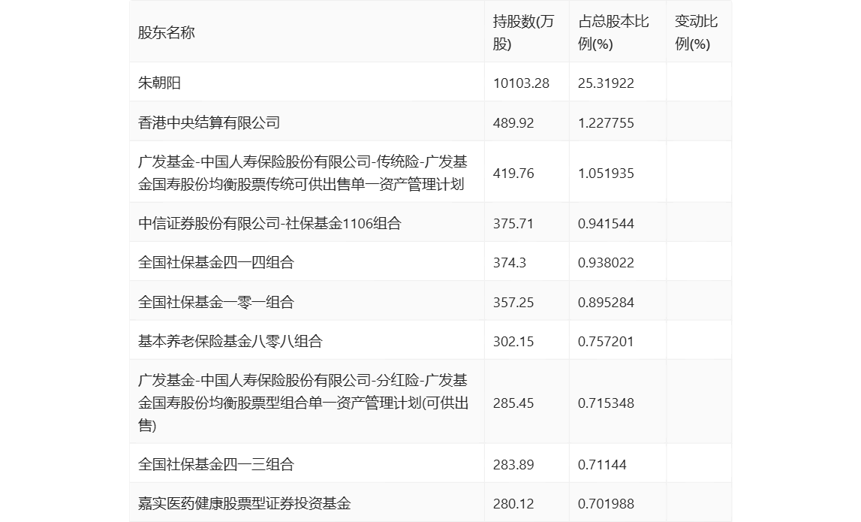Select the value 489.92
The width and height of the screenshot is (861, 522).
(513, 122)
